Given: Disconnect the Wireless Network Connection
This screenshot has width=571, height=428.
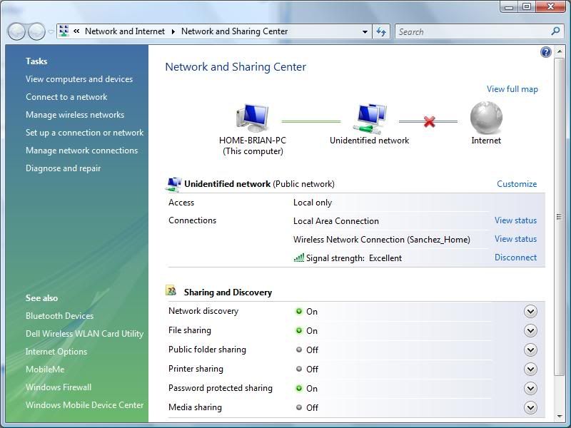Looking at the screenshot, I should (x=515, y=258).
